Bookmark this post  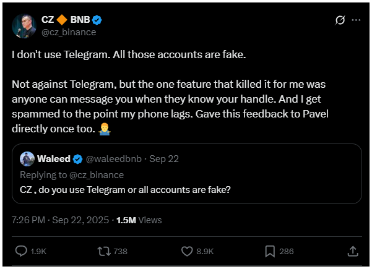click(270, 251)
